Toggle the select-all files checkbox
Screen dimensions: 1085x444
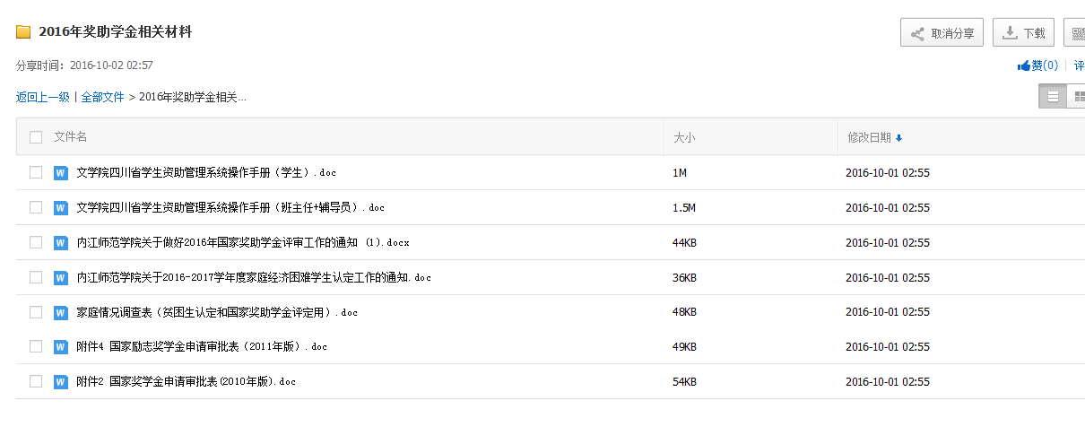point(36,137)
